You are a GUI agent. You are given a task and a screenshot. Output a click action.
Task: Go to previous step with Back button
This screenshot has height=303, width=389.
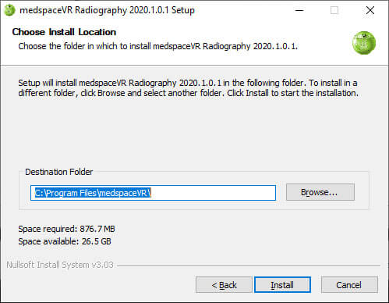coord(224,285)
